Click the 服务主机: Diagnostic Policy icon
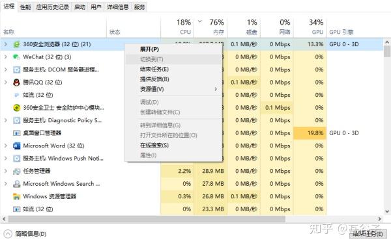Screen dimensions: 391x245 point(16,120)
